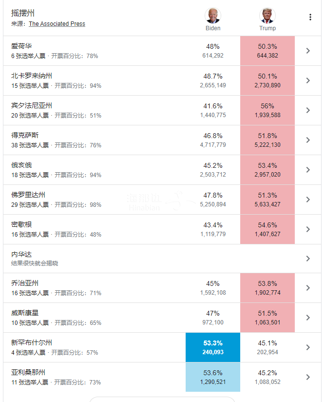The image size is (325, 402).
Task: Expand the 佛罗里达州 row chevron
Action: click(308, 200)
